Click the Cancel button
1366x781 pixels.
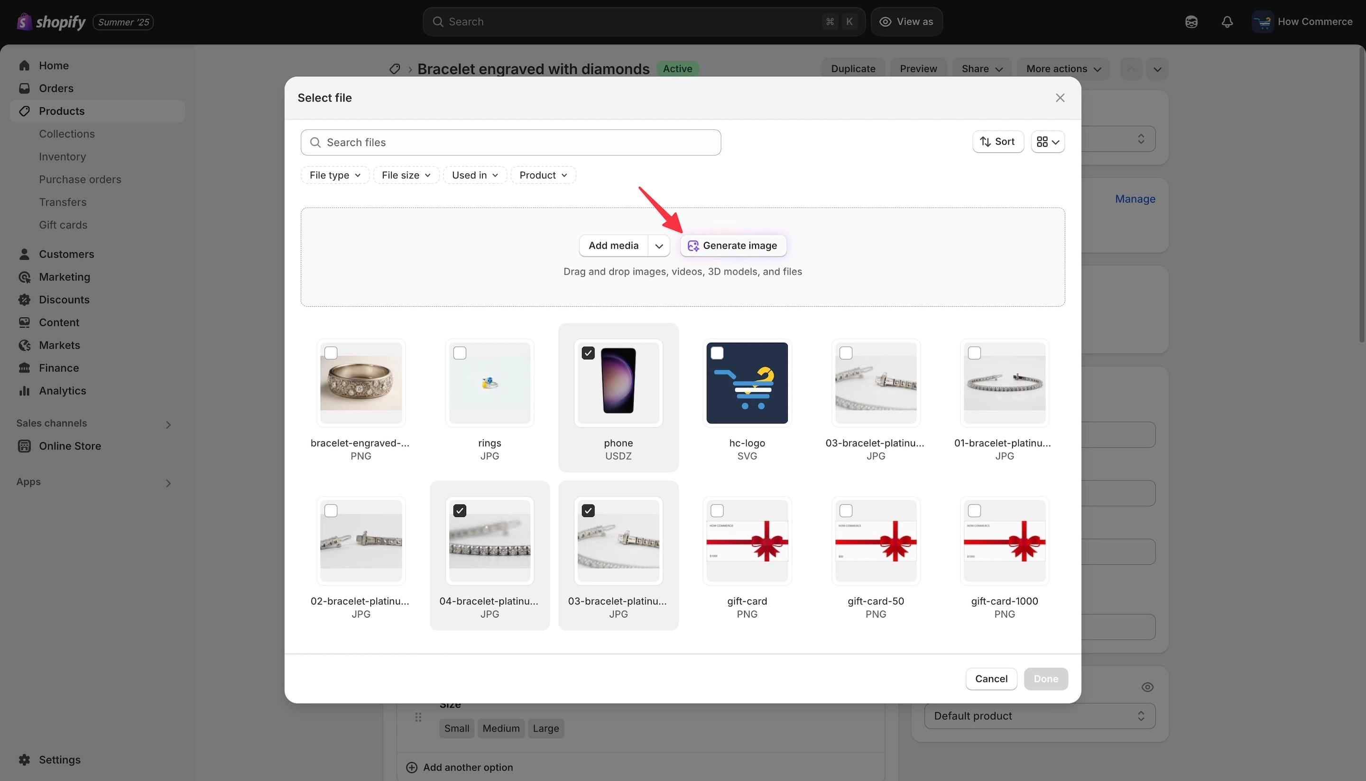click(x=991, y=679)
